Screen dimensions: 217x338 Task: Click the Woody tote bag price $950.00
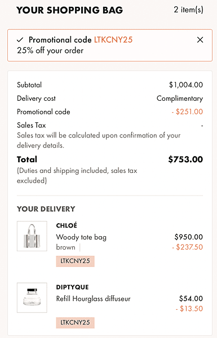(x=189, y=237)
